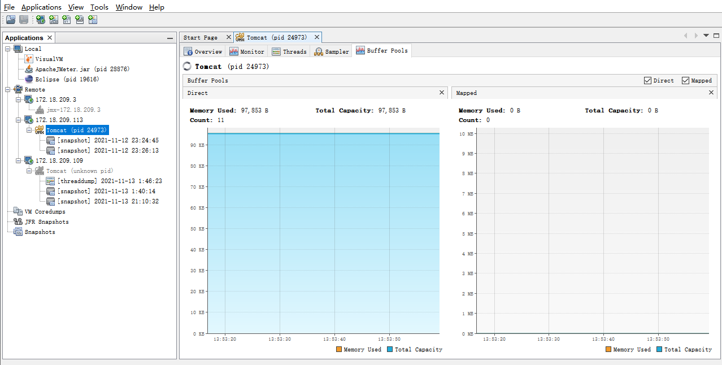722x365 pixels.
Task: Open the Tools menu
Action: (x=99, y=7)
